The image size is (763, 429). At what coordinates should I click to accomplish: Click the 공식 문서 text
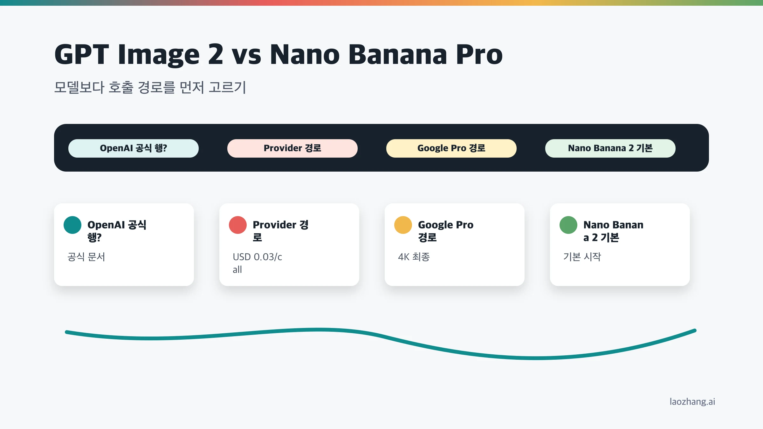coord(86,257)
